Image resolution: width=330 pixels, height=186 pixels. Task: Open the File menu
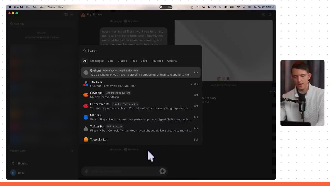tap(28, 7)
